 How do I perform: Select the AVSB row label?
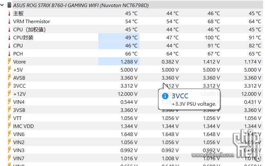click(x=19, y=78)
